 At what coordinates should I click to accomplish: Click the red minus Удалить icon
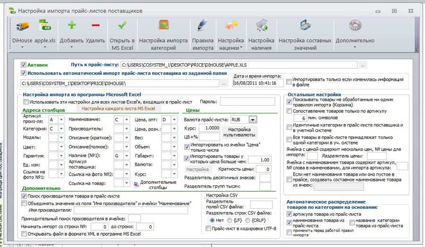pos(95,26)
